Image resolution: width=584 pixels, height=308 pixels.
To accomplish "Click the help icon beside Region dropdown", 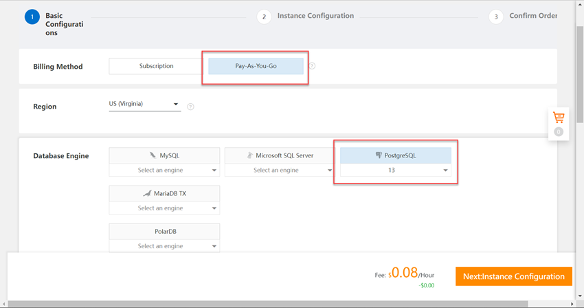I will 190,107.
